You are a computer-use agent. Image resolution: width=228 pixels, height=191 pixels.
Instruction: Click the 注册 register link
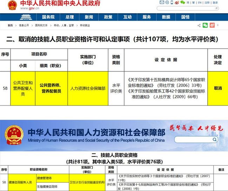(x=207, y=2)
